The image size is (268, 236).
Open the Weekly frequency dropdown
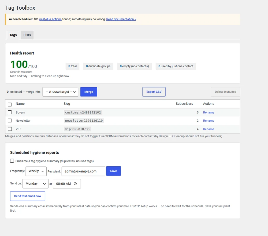click(x=36, y=171)
